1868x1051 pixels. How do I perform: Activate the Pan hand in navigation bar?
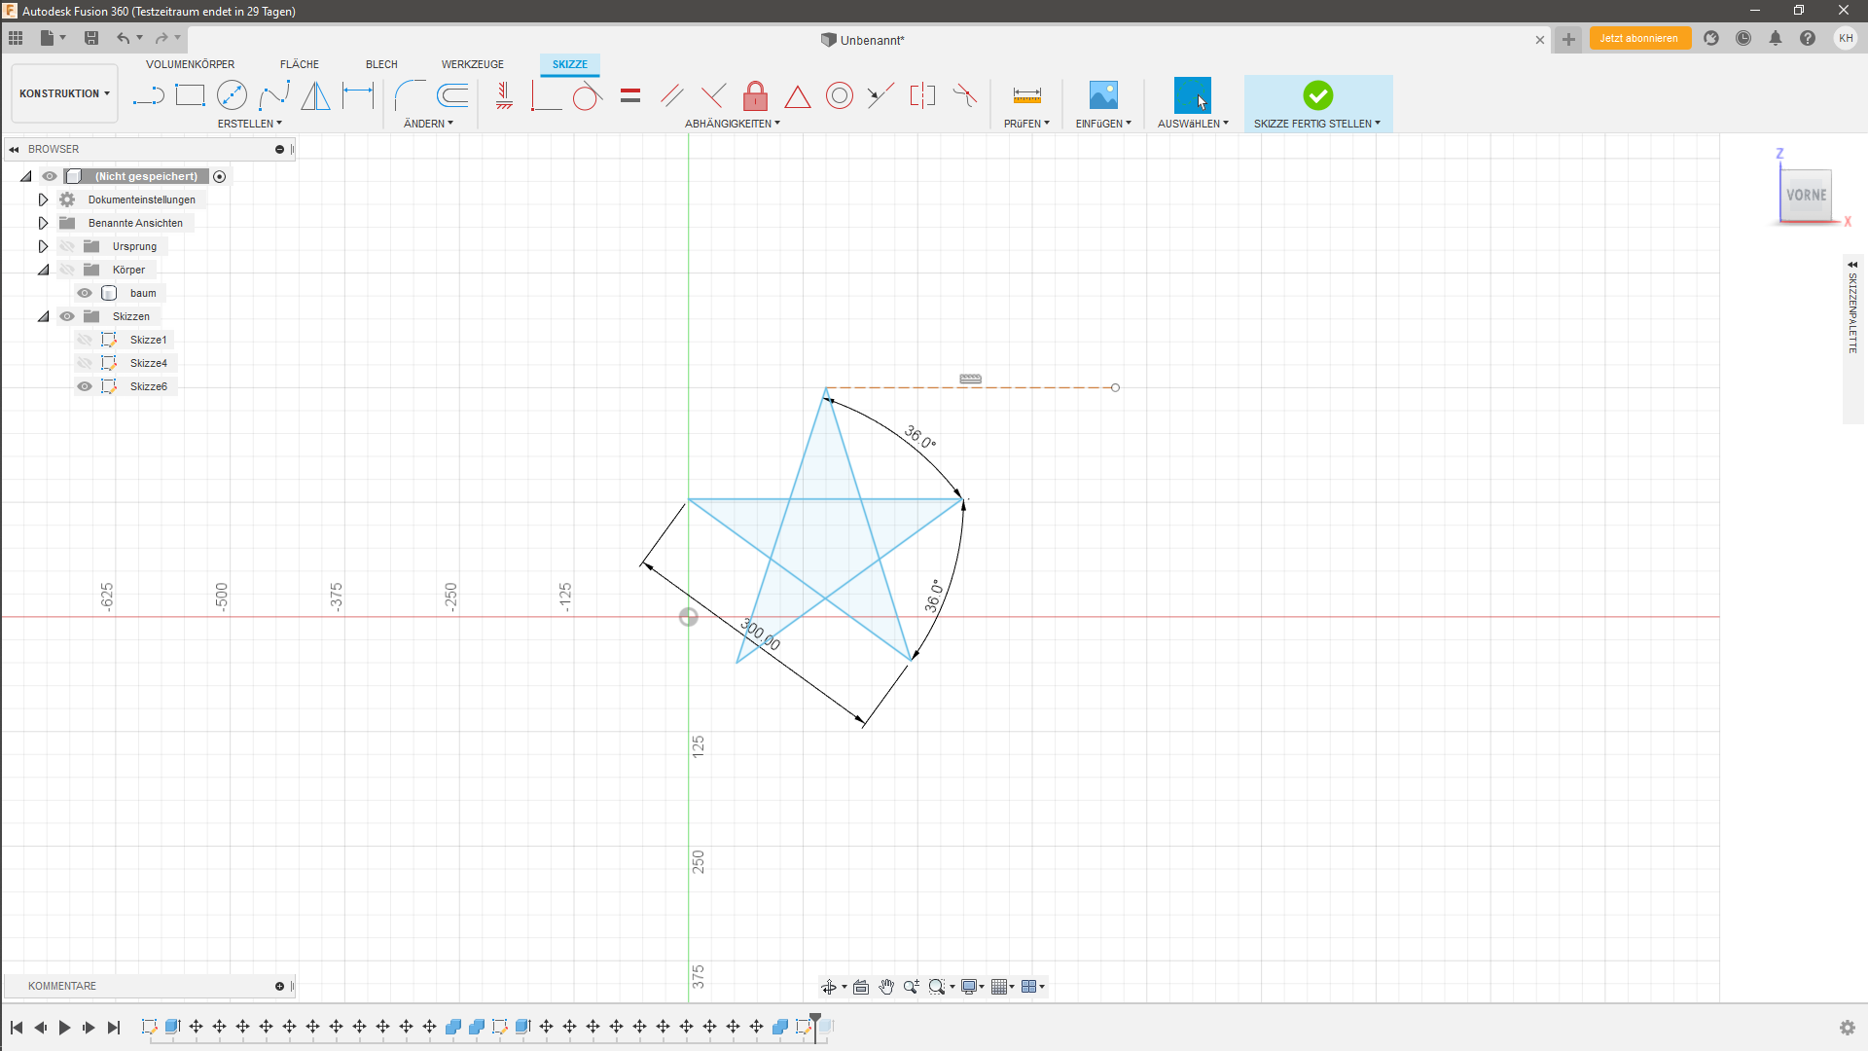point(886,986)
